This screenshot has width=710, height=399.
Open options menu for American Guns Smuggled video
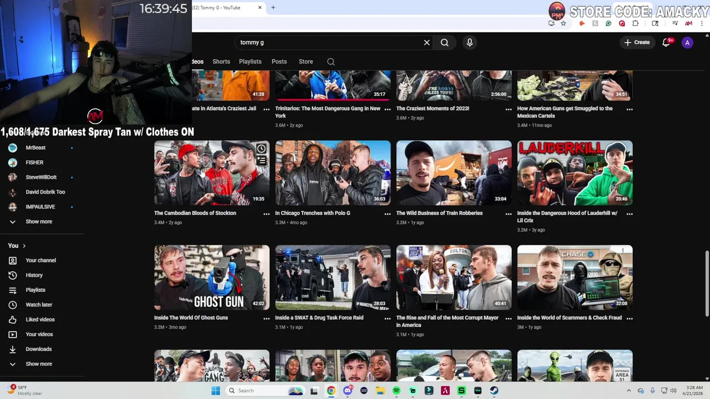pos(629,109)
